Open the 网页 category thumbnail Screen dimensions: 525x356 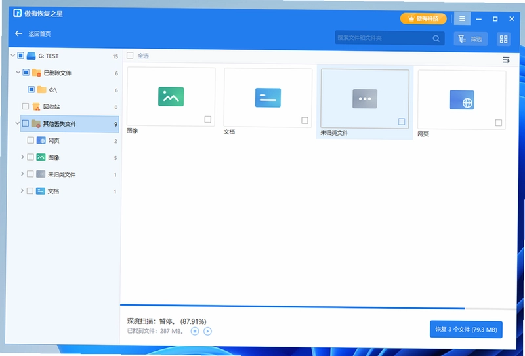tap(462, 100)
